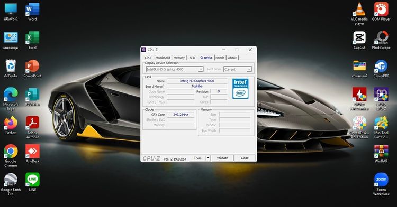
Task: Open PhotoScape desktop shortcut
Action: point(381,40)
